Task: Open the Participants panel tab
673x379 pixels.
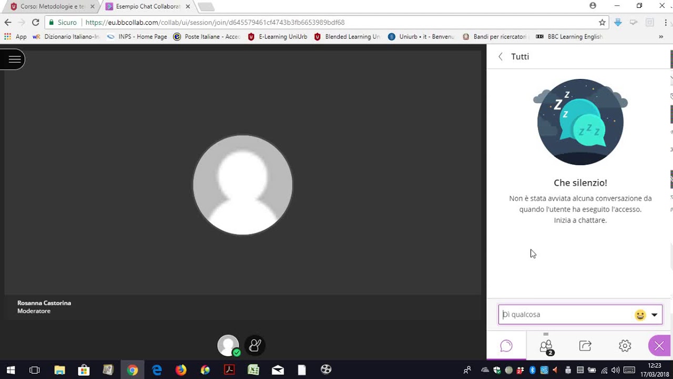Action: [x=546, y=346]
